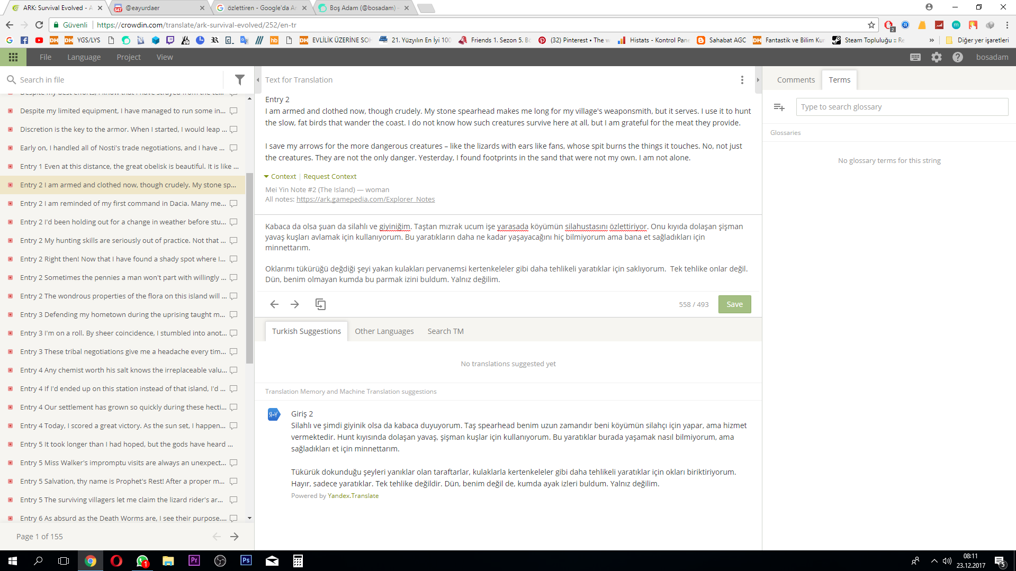This screenshot has width=1016, height=571.
Task: Open the YouTube bookmark icon
Action: click(x=39, y=40)
